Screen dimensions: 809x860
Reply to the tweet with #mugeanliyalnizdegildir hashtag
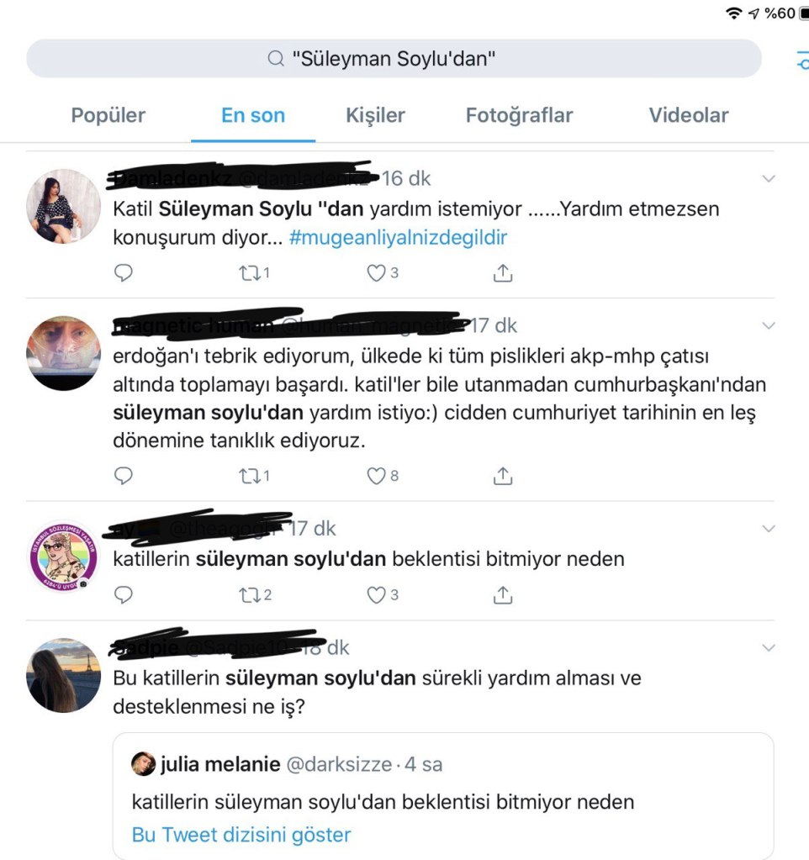123,272
